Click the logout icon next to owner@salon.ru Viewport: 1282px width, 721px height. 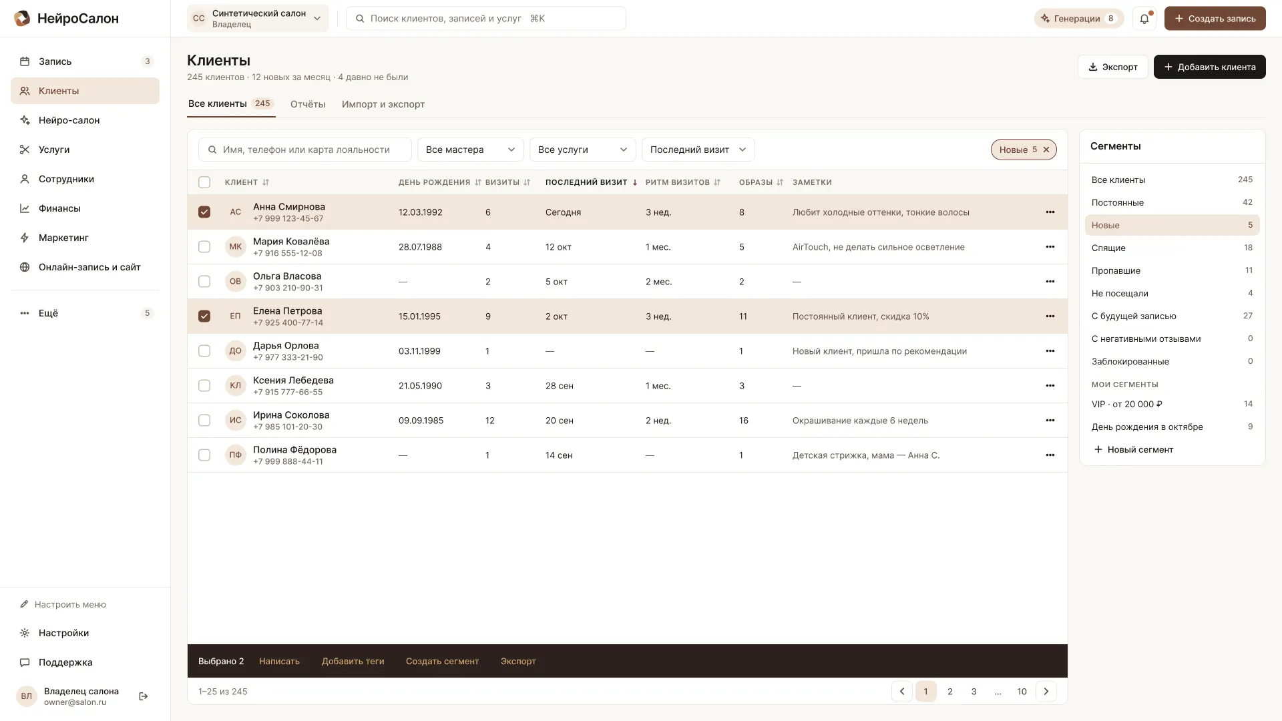(x=143, y=696)
